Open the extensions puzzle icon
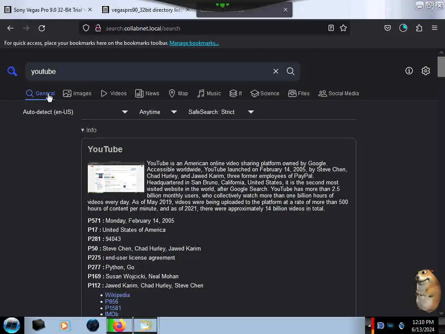The height and width of the screenshot is (334, 445). 419,28
